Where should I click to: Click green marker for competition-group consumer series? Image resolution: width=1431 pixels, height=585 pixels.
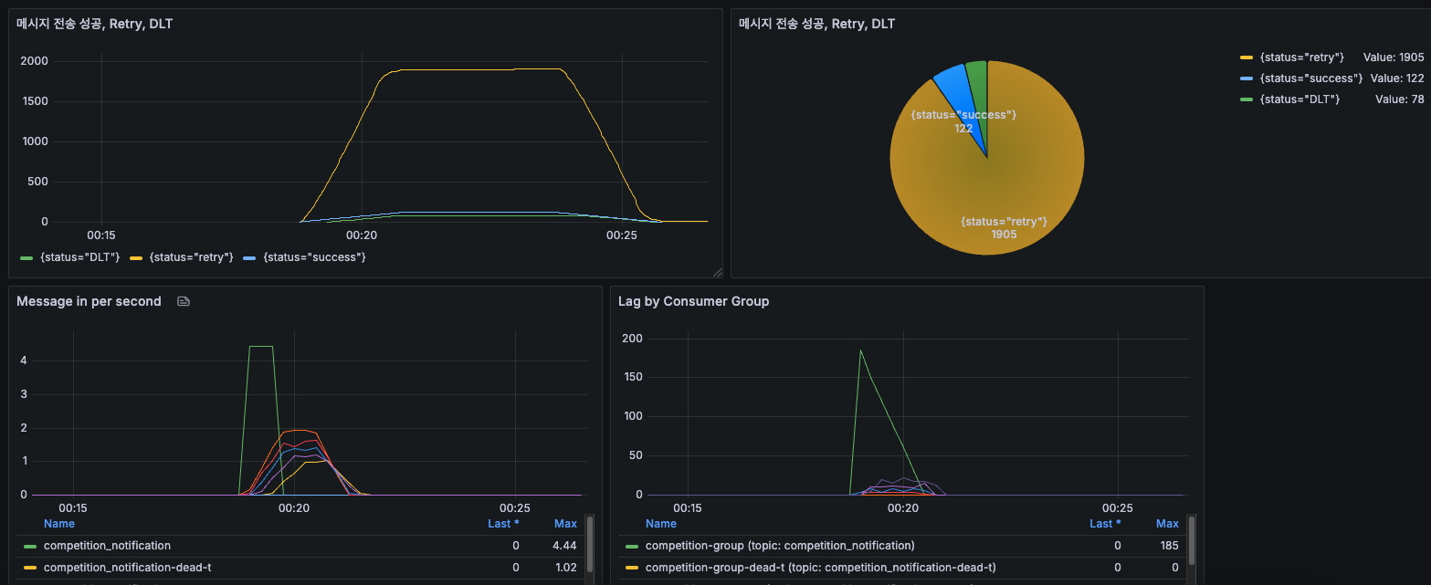click(x=632, y=546)
